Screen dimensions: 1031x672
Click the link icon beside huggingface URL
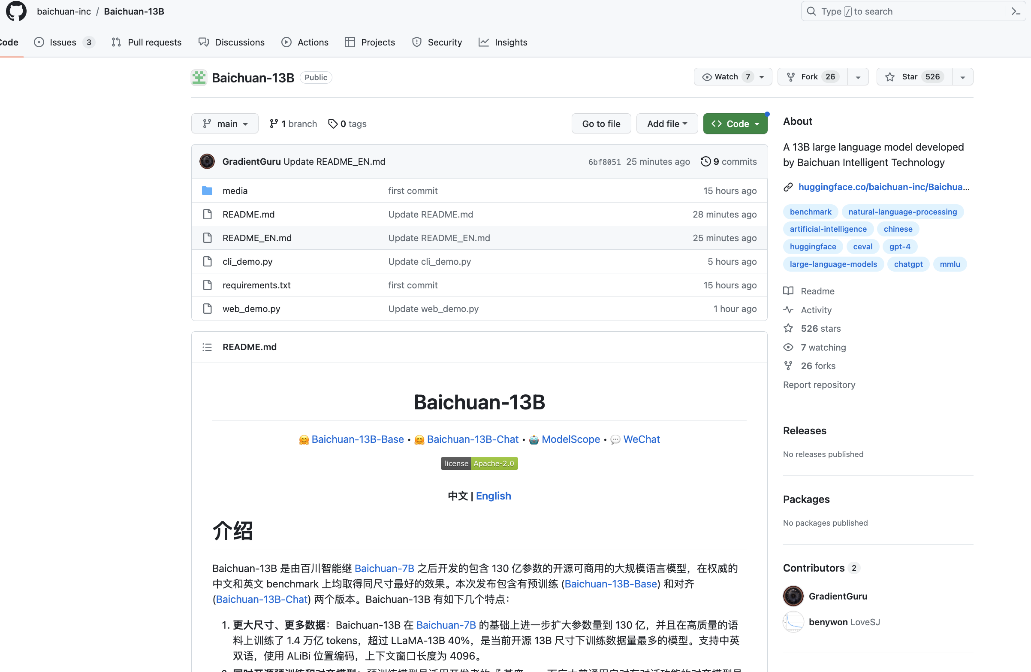(x=788, y=187)
